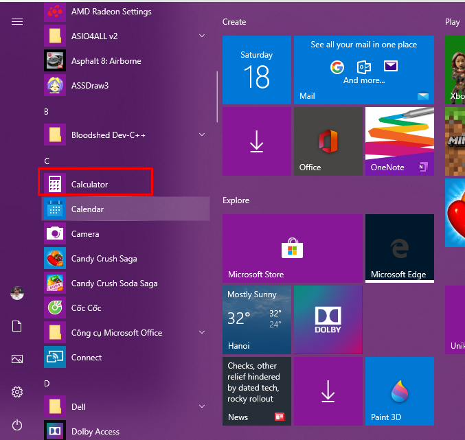Open the Hanoi weather tile

pos(257,320)
